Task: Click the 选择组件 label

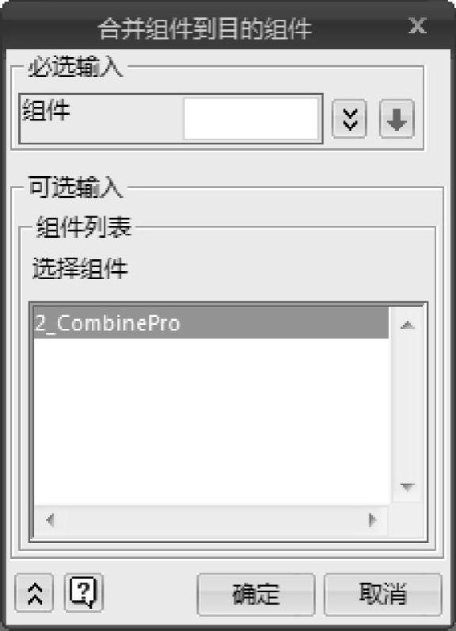Action: click(x=80, y=268)
